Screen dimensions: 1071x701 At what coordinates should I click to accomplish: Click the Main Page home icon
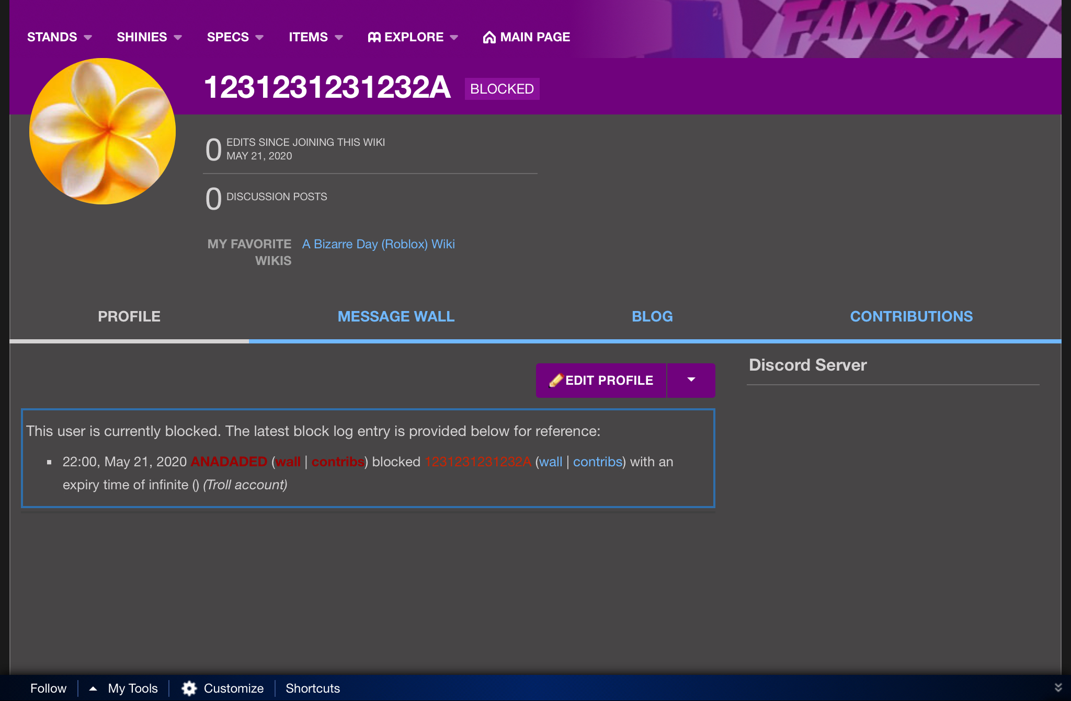tap(489, 37)
